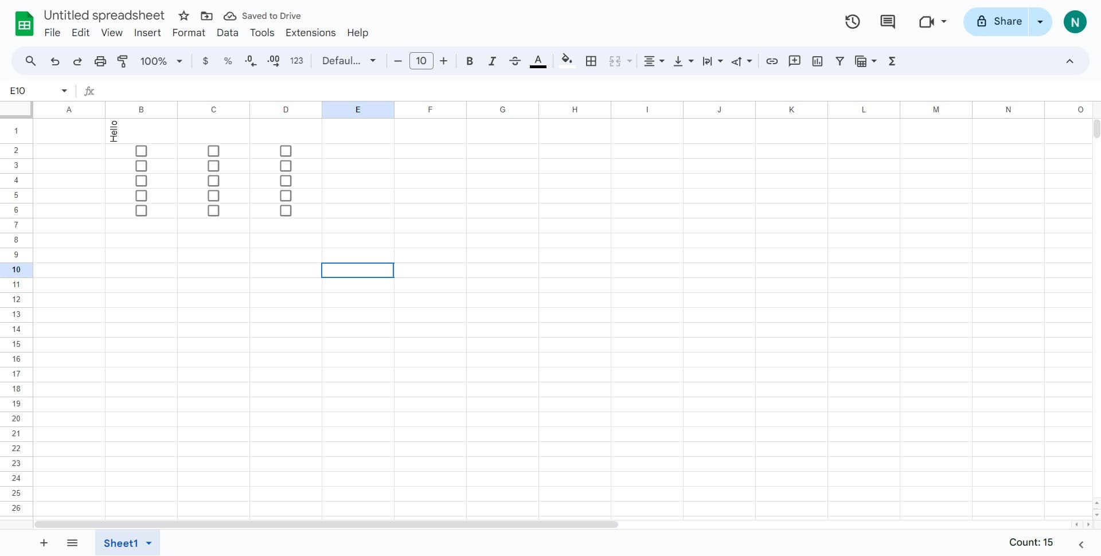Apply currency format
The image size is (1101, 556).
coord(205,61)
